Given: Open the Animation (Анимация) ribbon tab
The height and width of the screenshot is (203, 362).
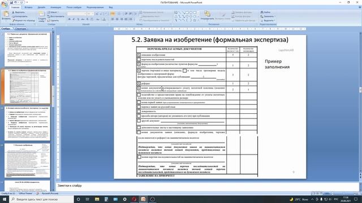Looking at the screenshot, I should point(55,7).
